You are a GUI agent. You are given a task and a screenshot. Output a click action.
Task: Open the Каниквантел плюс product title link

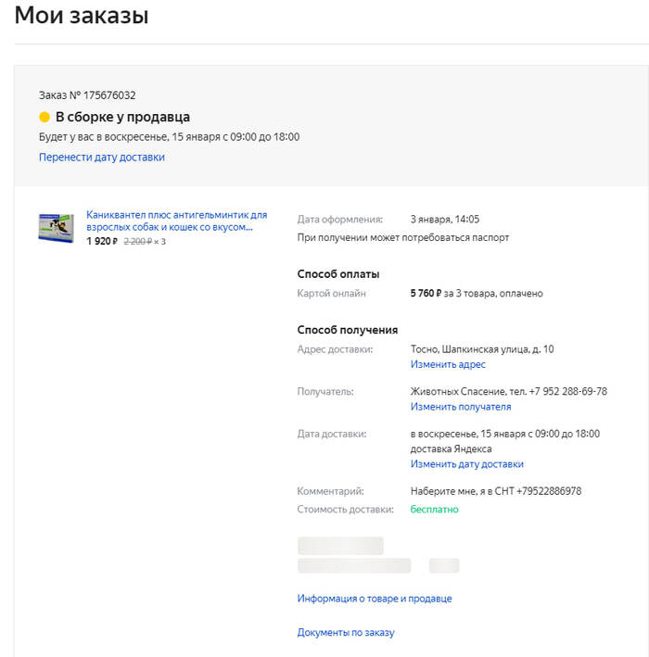coord(176,221)
